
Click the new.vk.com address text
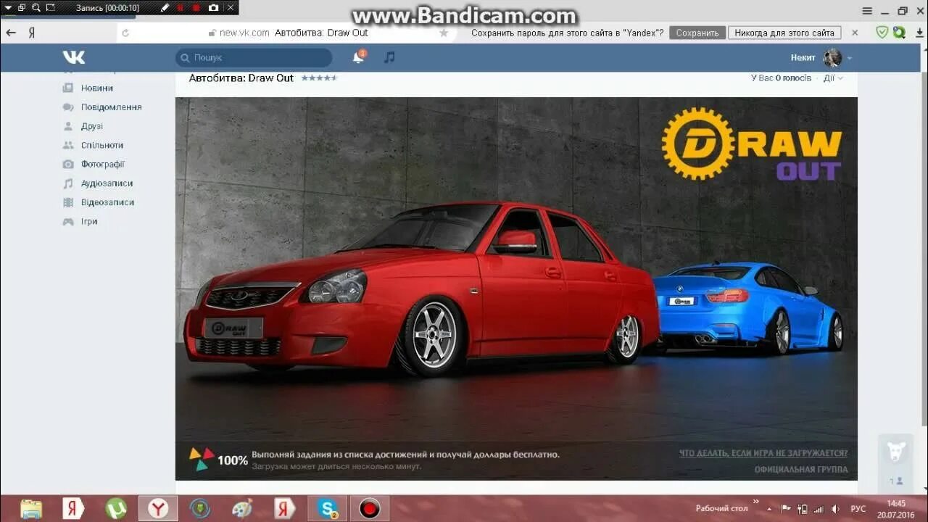tap(244, 33)
